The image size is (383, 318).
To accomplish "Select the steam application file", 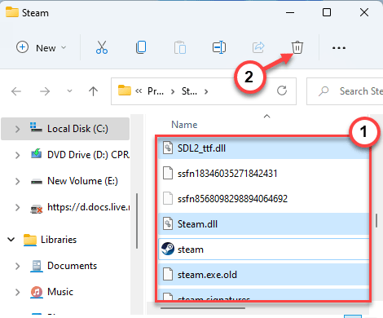I will pyautogui.click(x=263, y=250).
